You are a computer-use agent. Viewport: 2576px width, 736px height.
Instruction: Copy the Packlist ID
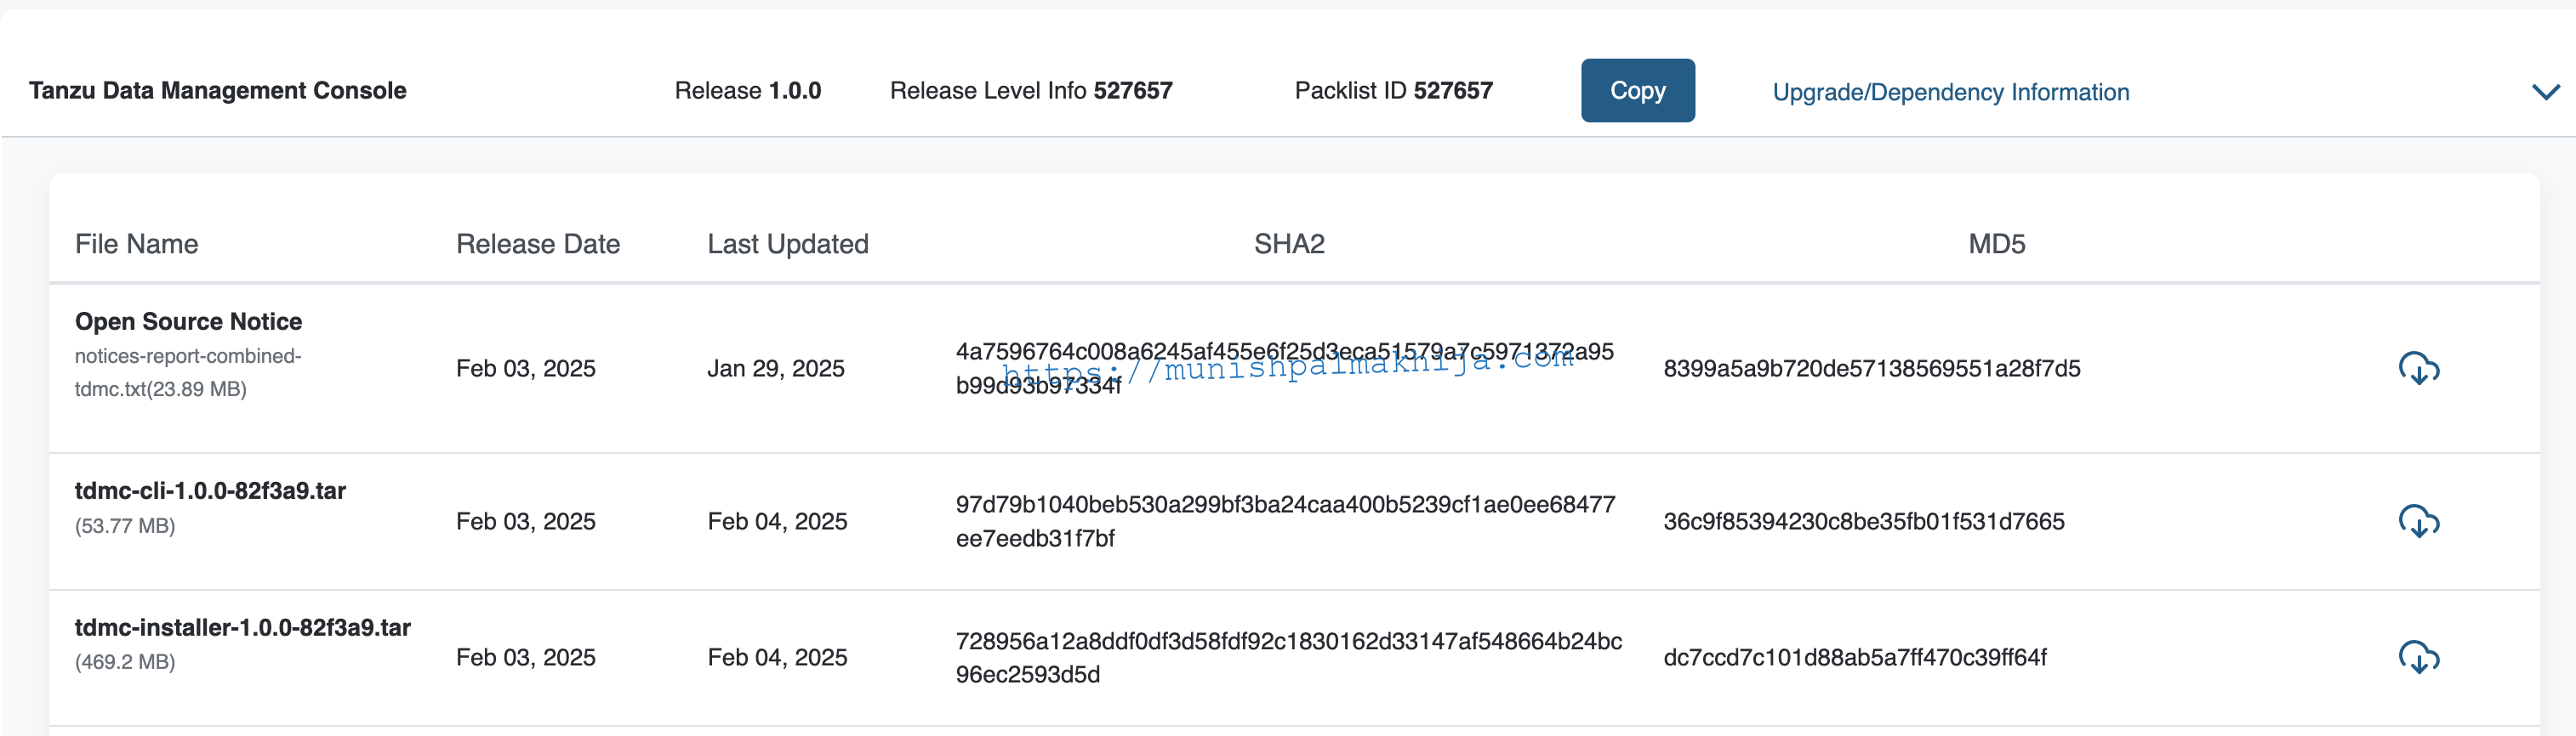pyautogui.click(x=1637, y=91)
